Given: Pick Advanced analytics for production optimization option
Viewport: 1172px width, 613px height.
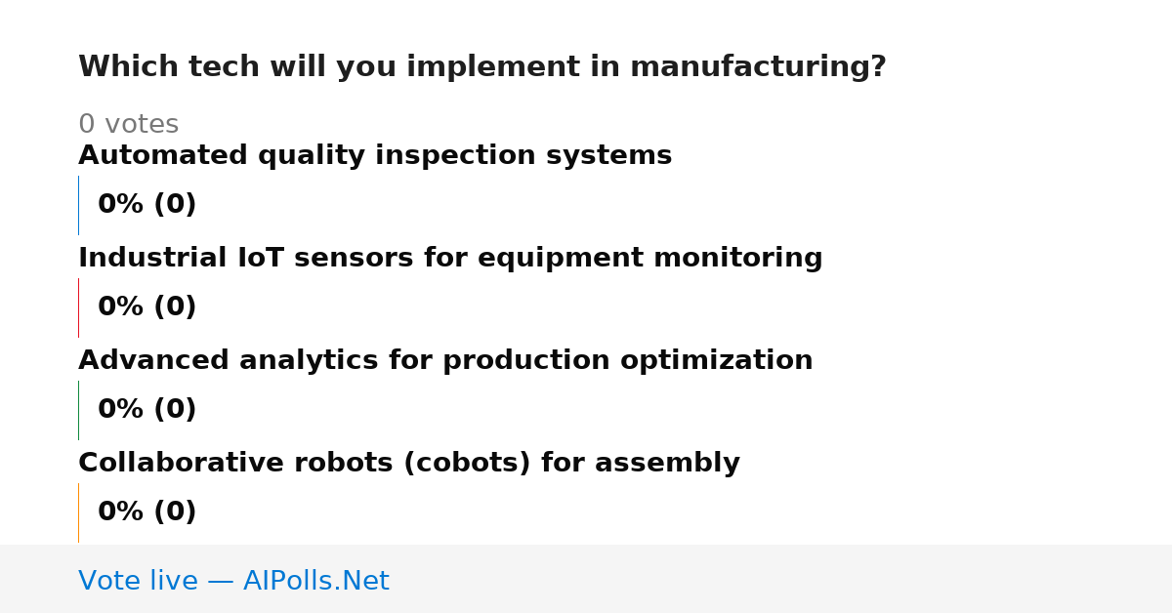Looking at the screenshot, I should (x=445, y=361).
